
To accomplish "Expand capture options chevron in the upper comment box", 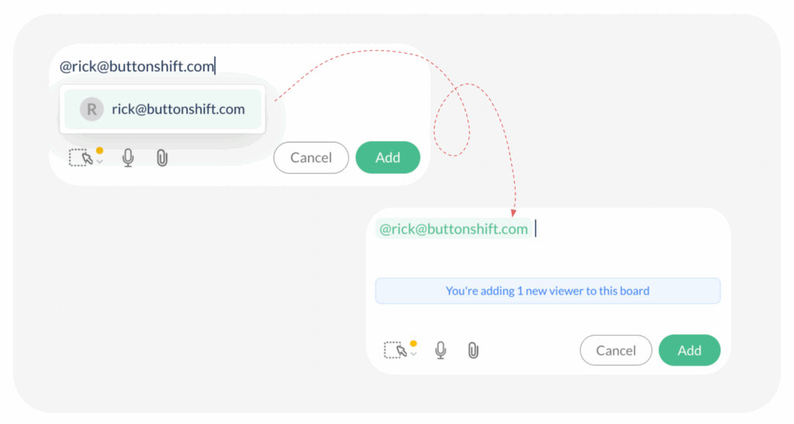I will pyautogui.click(x=99, y=161).
